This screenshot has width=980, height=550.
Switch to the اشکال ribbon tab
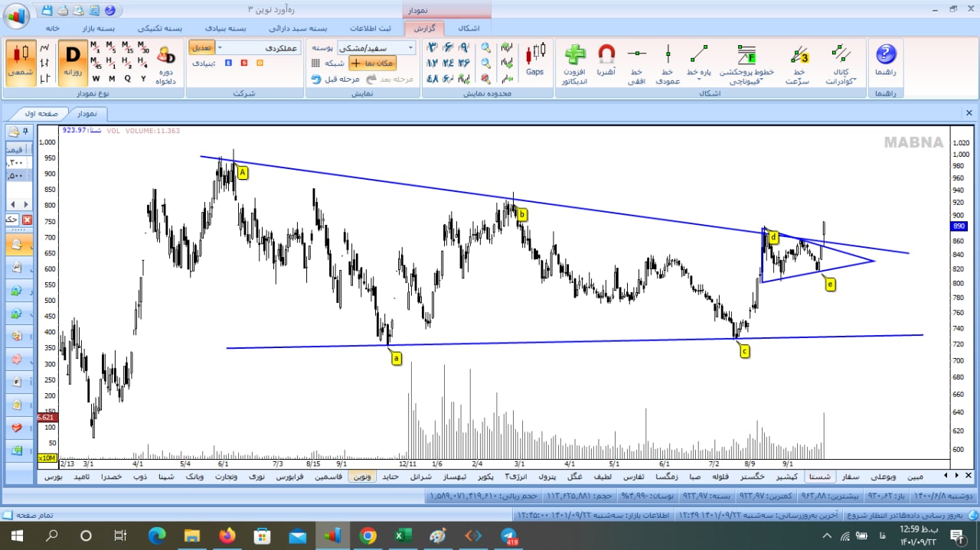(x=468, y=28)
